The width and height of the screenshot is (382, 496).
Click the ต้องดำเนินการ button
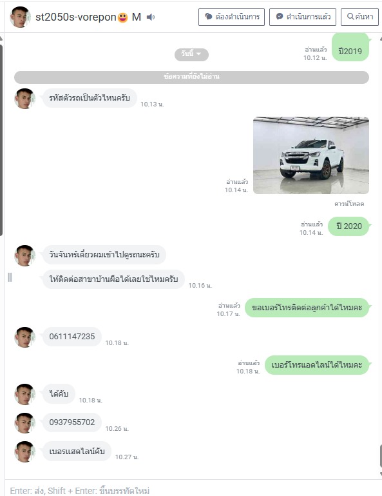point(232,17)
